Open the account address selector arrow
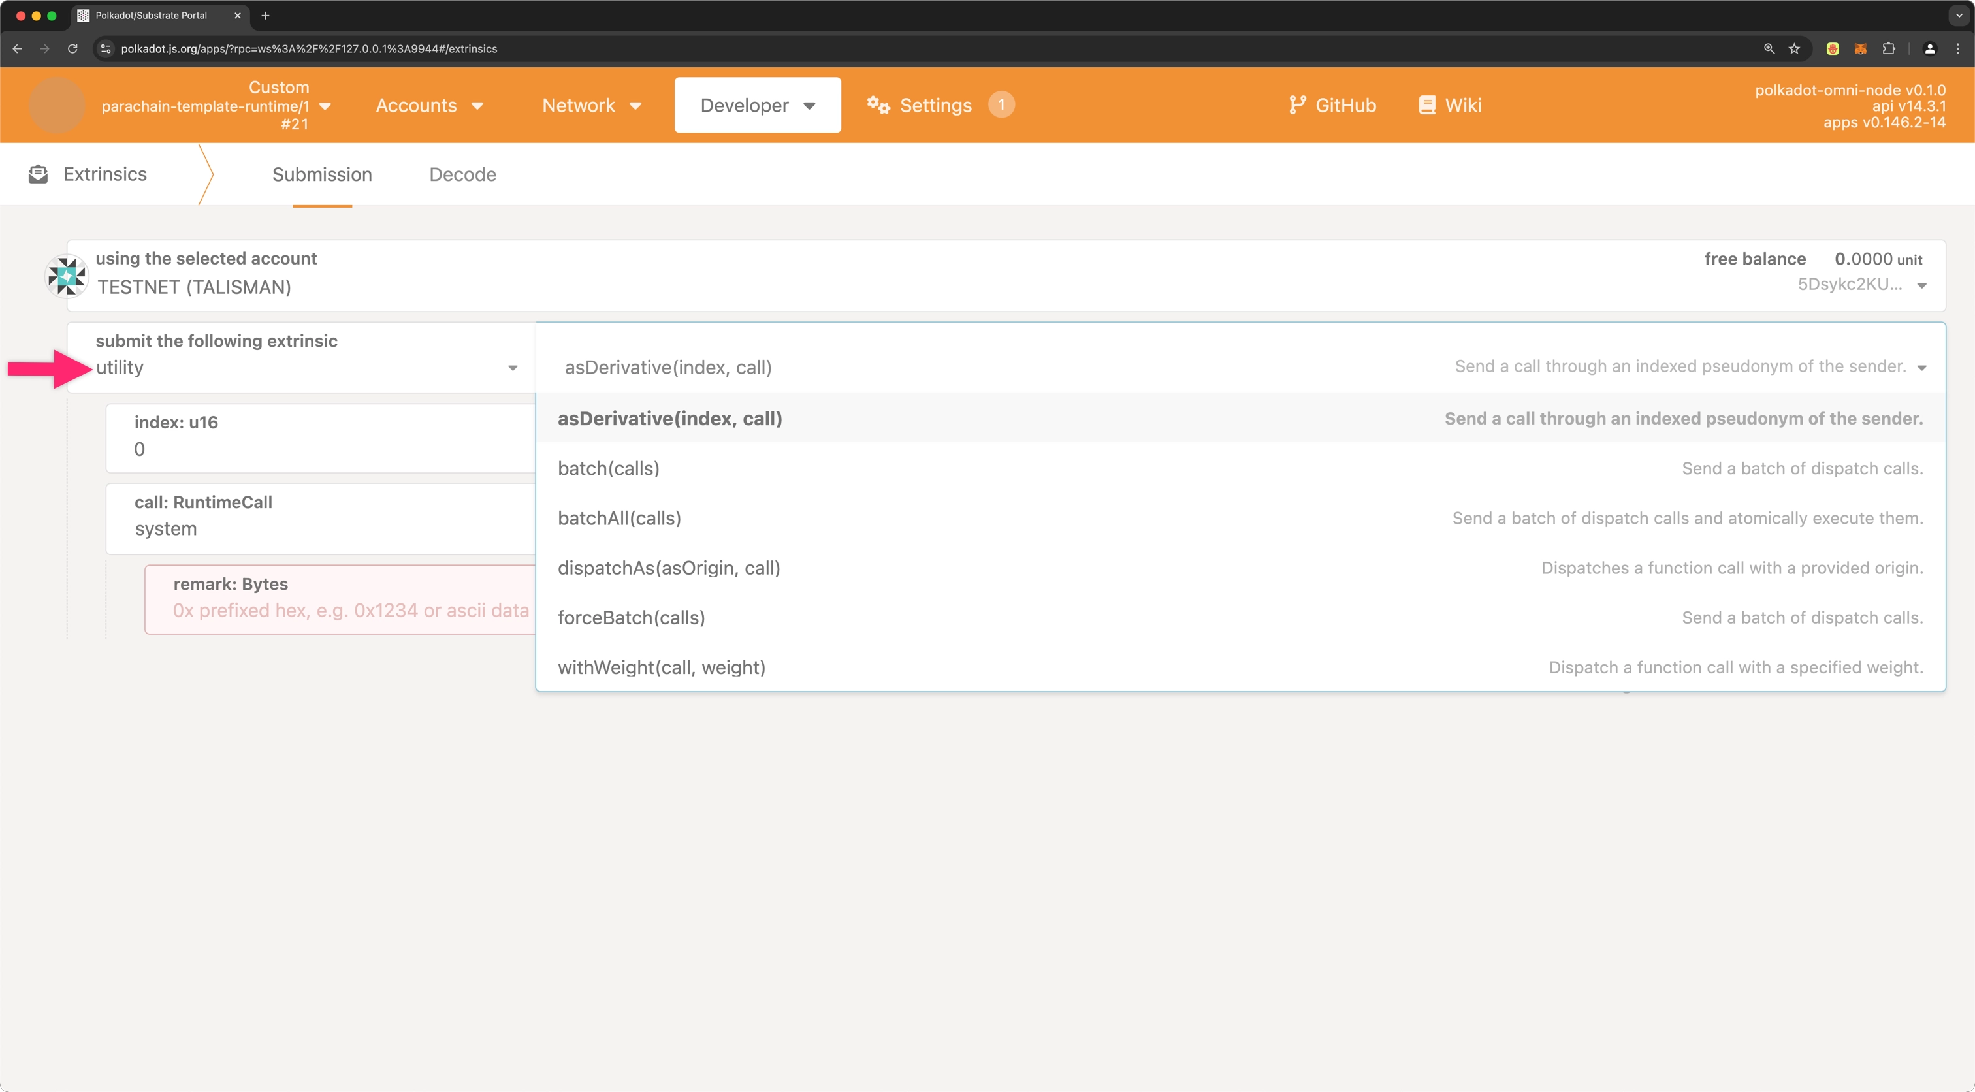This screenshot has width=1975, height=1092. click(1922, 285)
